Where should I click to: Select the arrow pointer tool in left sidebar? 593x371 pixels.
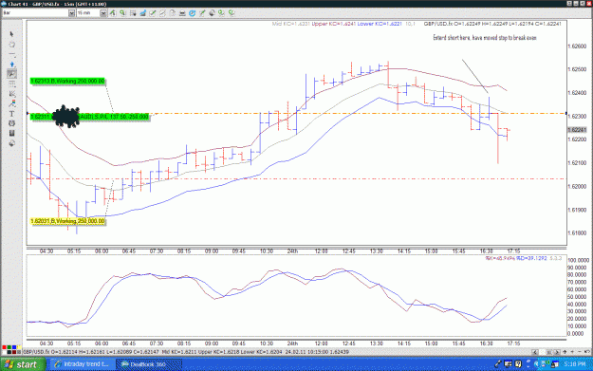pos(11,34)
